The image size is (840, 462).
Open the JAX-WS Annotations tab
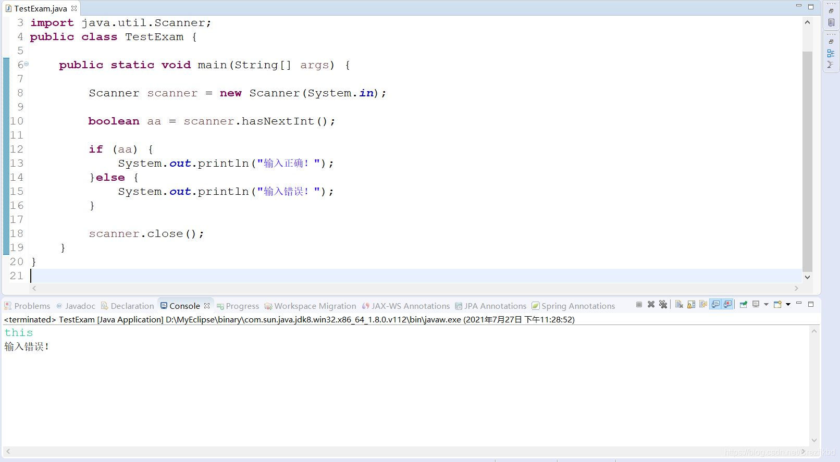click(406, 306)
